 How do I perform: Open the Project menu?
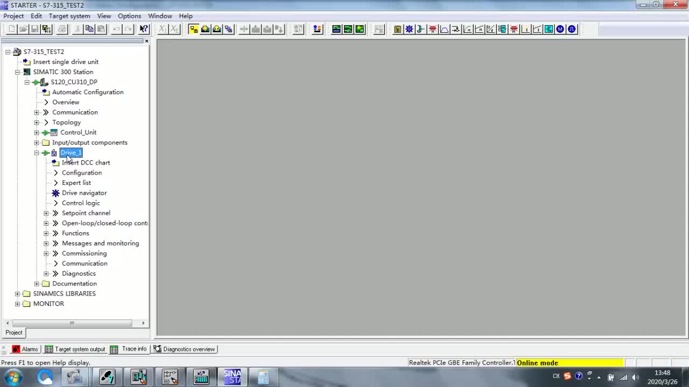click(13, 16)
